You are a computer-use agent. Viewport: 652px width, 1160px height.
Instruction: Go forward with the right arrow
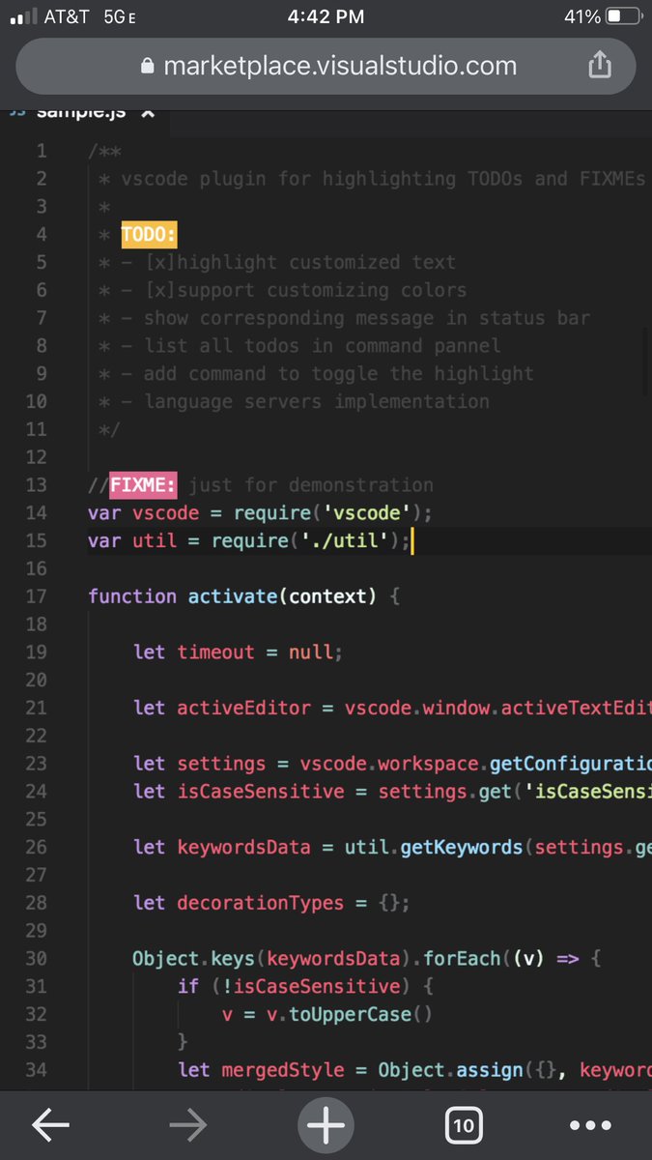(187, 1125)
